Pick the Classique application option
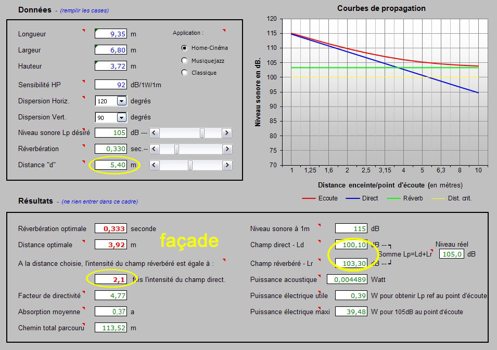The image size is (497, 350). pos(184,73)
